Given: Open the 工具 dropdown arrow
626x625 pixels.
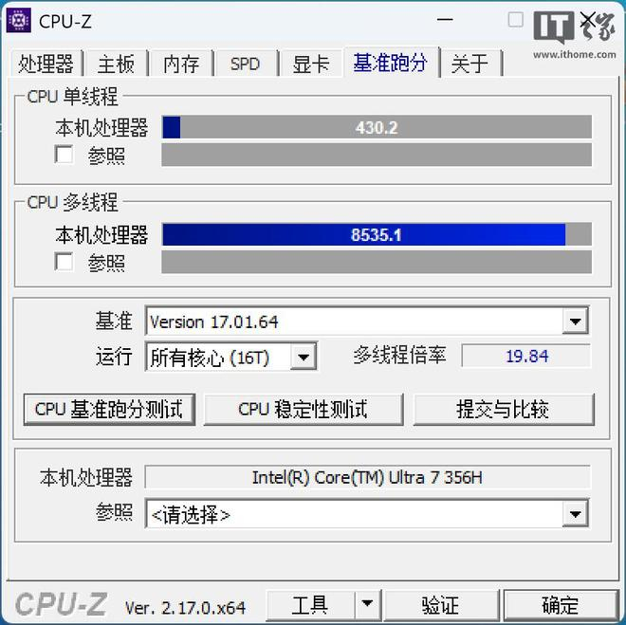Looking at the screenshot, I should 367,604.
